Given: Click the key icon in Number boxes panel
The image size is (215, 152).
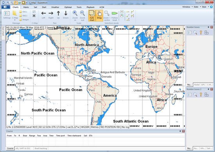Looking at the screenshot, I should coord(201,33).
